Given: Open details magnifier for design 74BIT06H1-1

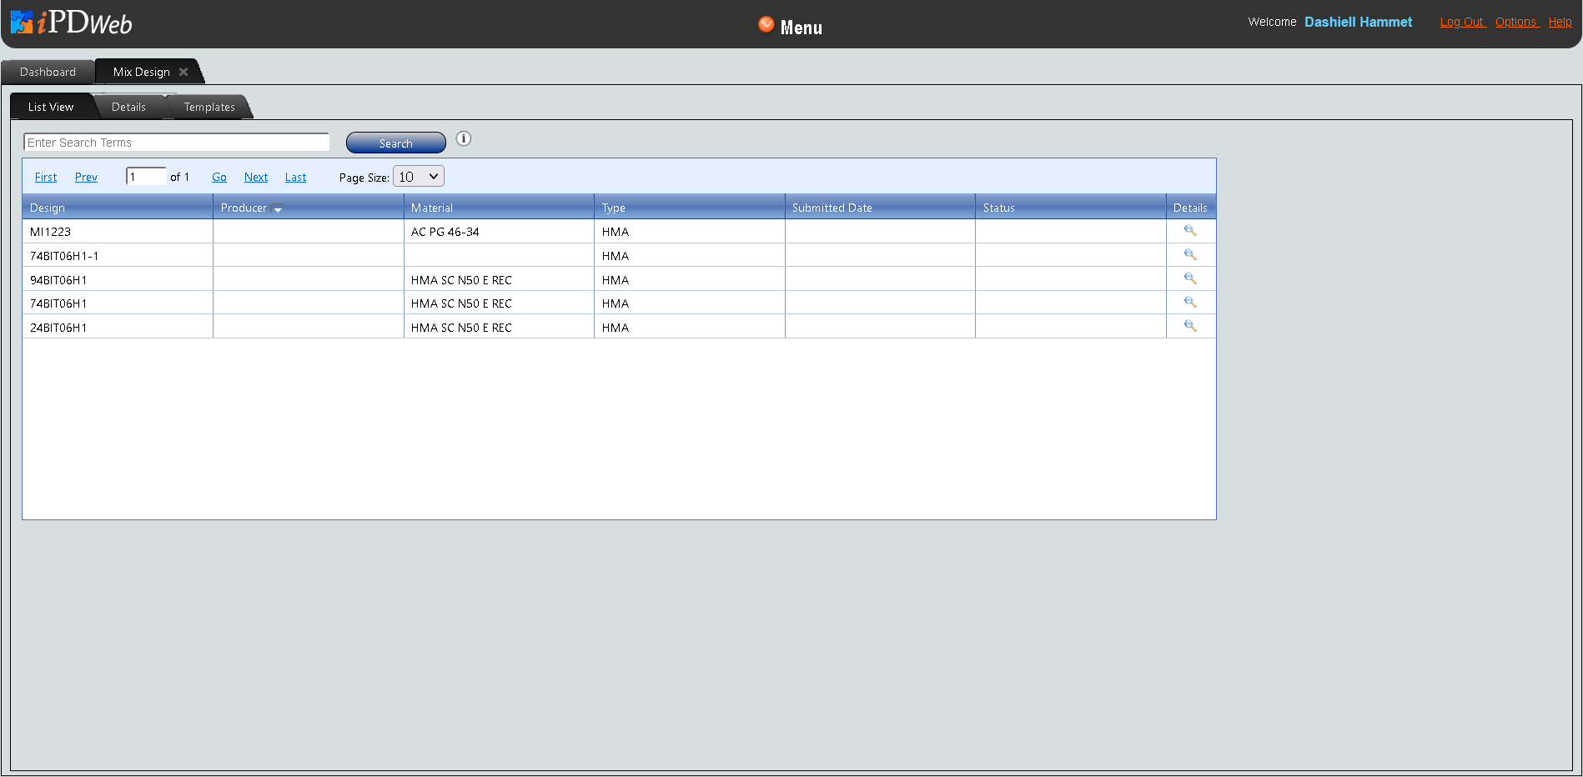Looking at the screenshot, I should point(1190,255).
